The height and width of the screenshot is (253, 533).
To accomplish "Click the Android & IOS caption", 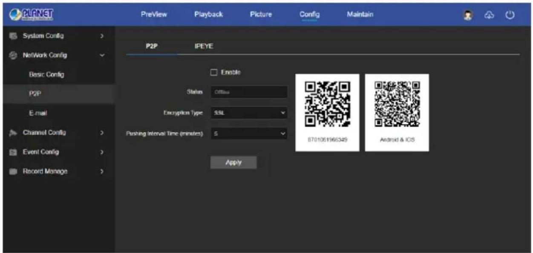I will [x=397, y=140].
